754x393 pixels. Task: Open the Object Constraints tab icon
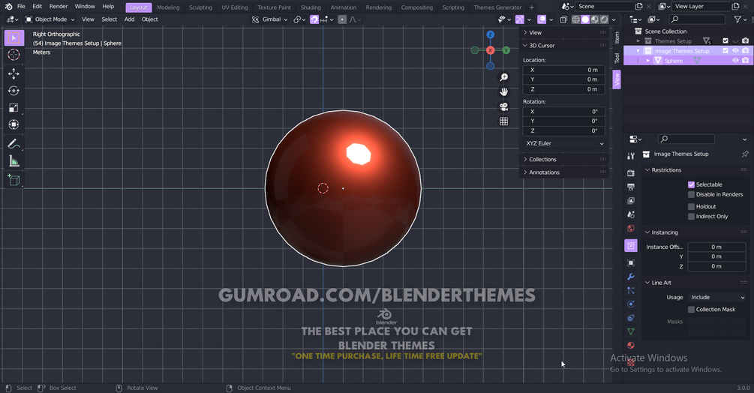631,318
